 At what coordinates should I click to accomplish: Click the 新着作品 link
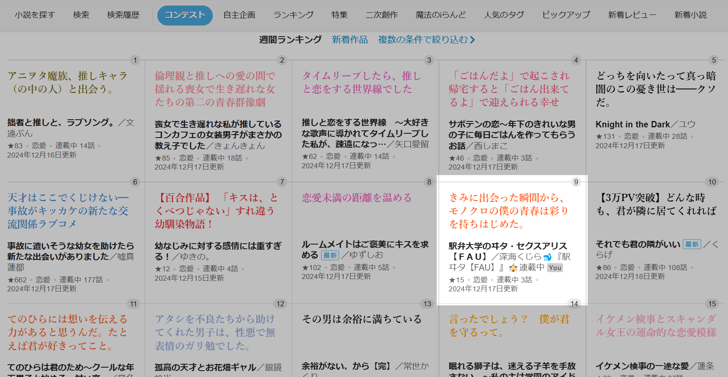coord(350,40)
